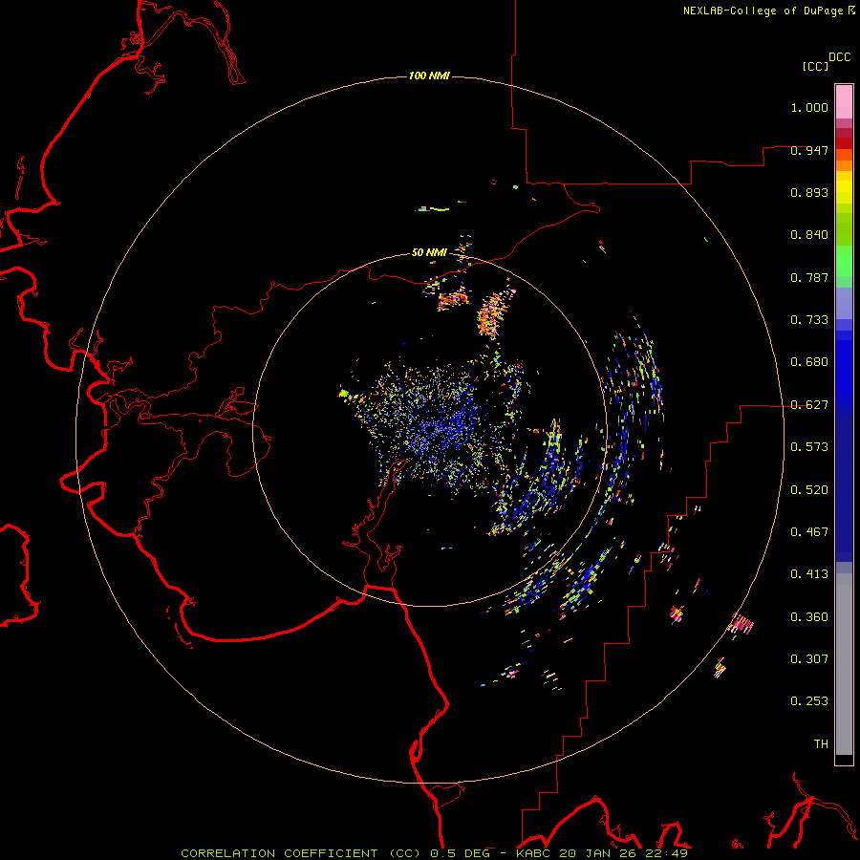The width and height of the screenshot is (860, 860).
Task: Click the 0.893 scale value
Action: click(809, 192)
